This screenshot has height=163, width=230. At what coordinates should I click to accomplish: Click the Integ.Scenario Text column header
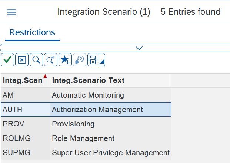pyautogui.click(x=88, y=80)
